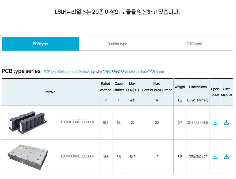
Task: Click the 5.8 capacitance cell
Action: point(119,157)
